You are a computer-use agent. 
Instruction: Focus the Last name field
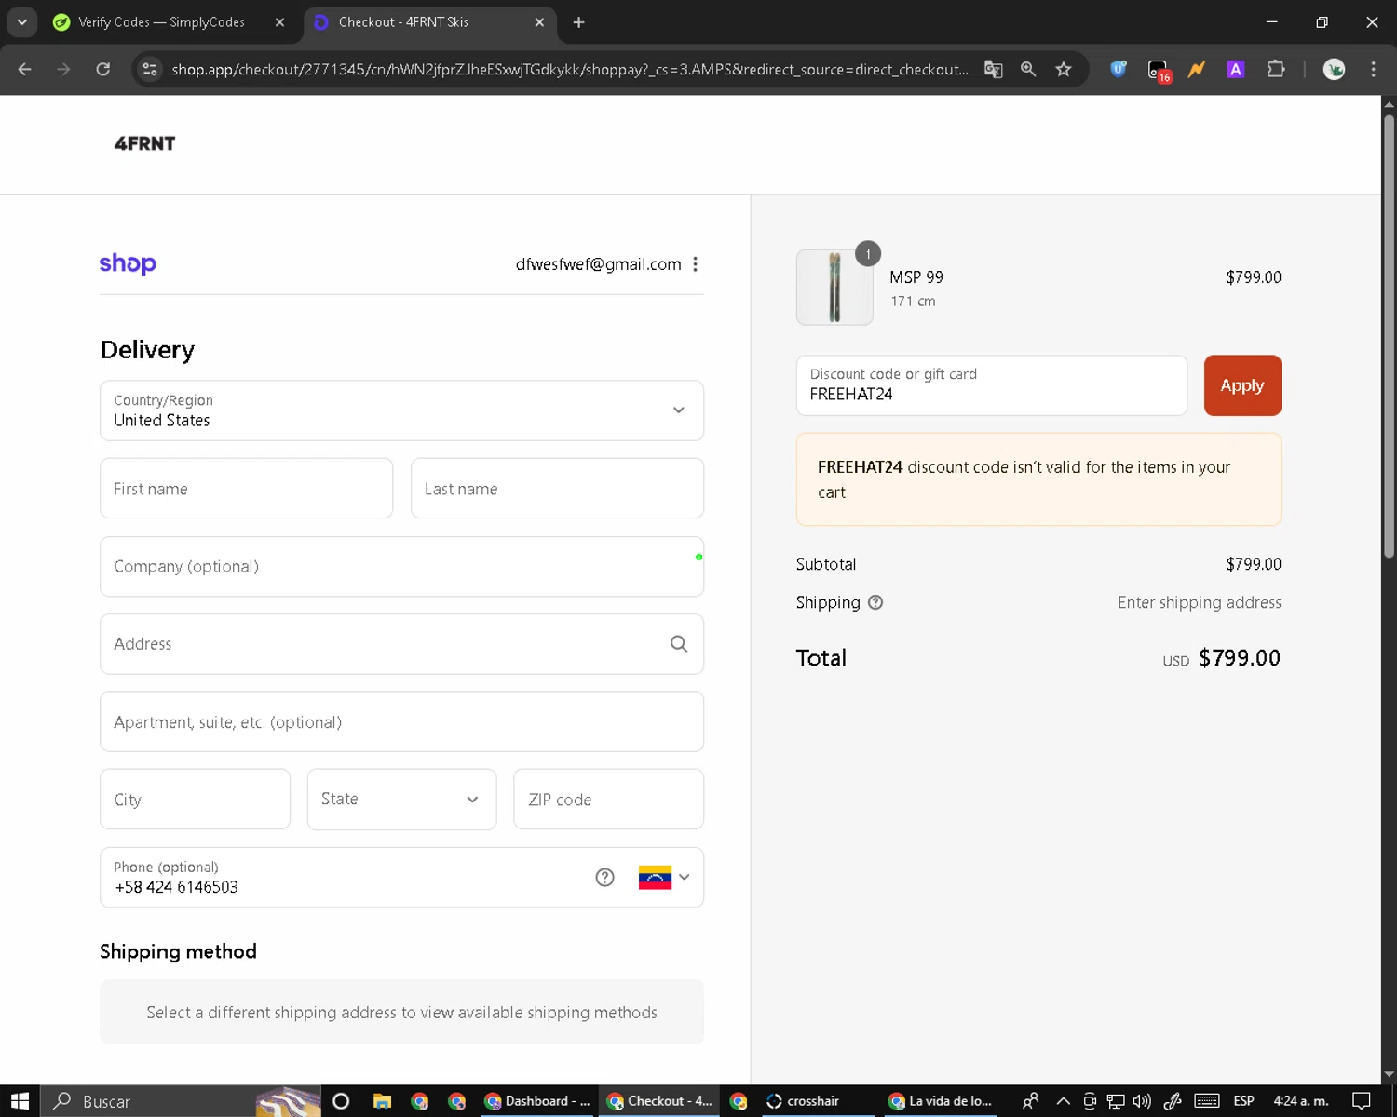(x=557, y=489)
